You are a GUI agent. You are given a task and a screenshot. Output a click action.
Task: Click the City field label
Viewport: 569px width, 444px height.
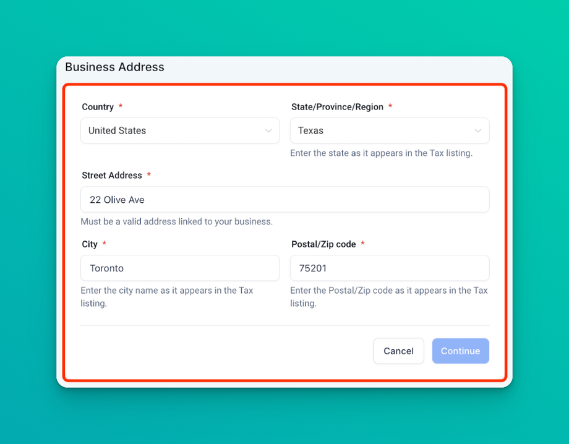click(90, 244)
